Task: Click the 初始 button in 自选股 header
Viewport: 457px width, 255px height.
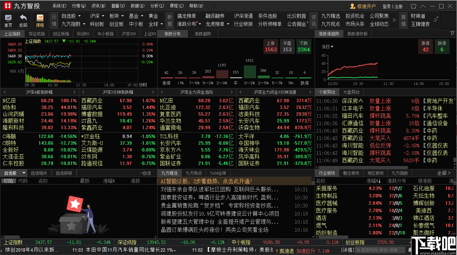Action: [8, 181]
